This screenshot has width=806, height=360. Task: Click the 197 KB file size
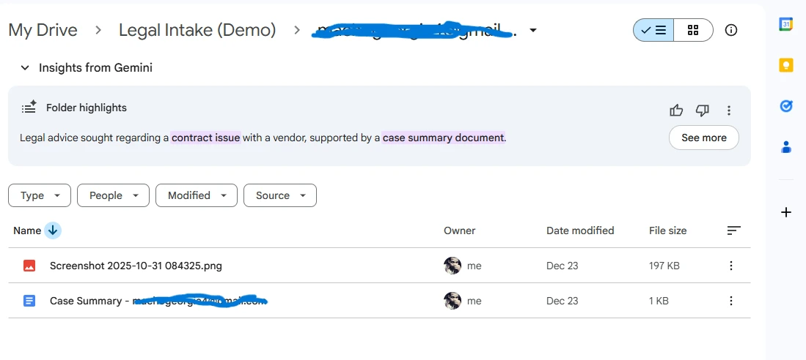[x=664, y=266]
